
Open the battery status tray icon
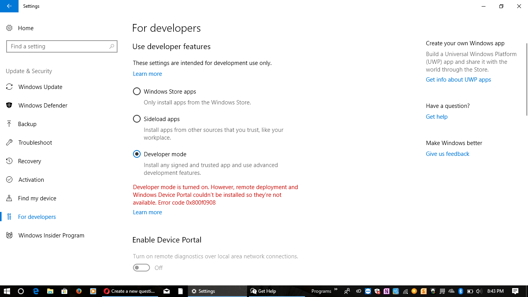click(x=470, y=291)
